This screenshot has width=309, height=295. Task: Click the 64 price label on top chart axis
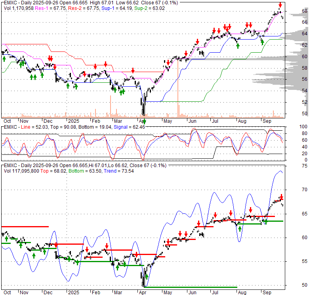coord(305,34)
